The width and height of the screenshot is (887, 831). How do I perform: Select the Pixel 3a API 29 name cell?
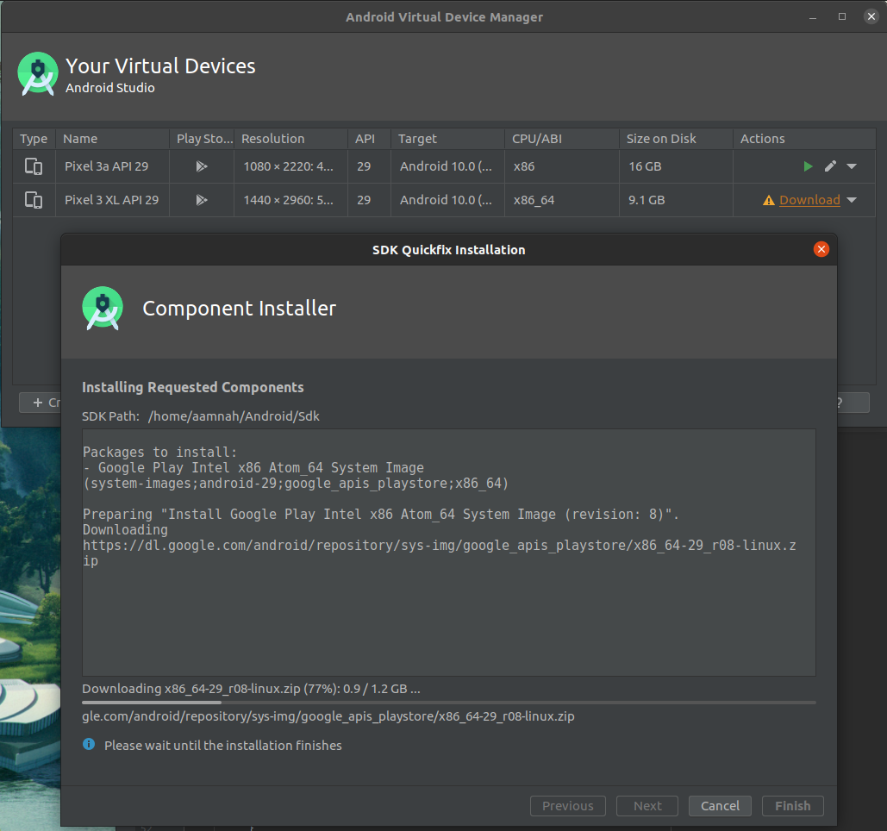[113, 166]
